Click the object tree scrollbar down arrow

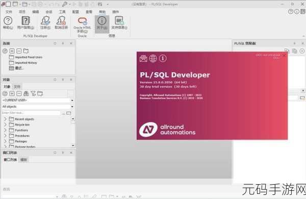click(x=73, y=145)
